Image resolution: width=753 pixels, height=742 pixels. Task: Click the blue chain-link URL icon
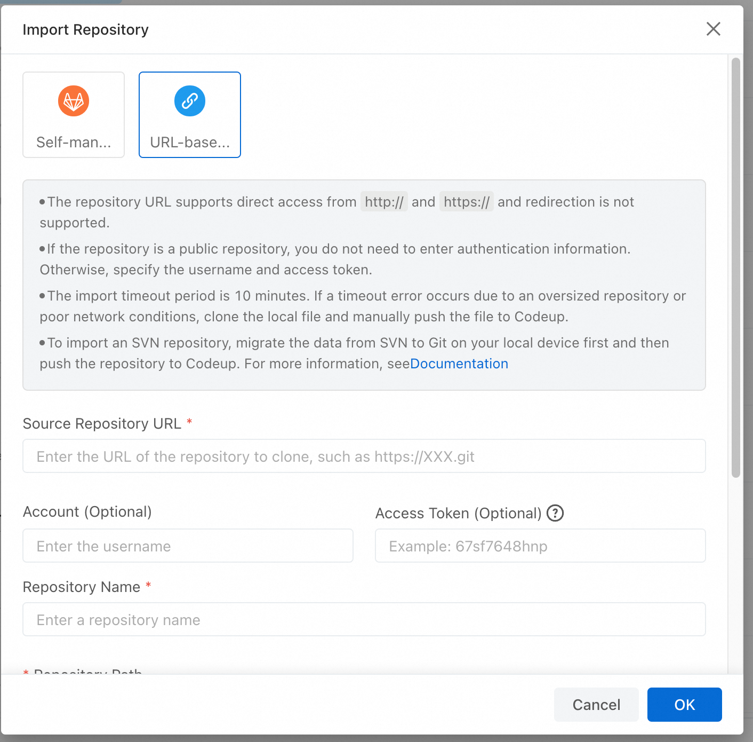[190, 101]
